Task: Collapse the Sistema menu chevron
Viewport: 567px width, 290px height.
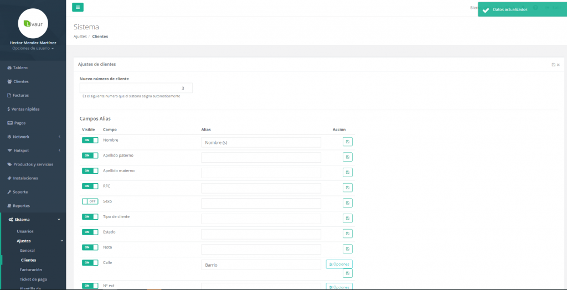Action: pyautogui.click(x=59, y=220)
